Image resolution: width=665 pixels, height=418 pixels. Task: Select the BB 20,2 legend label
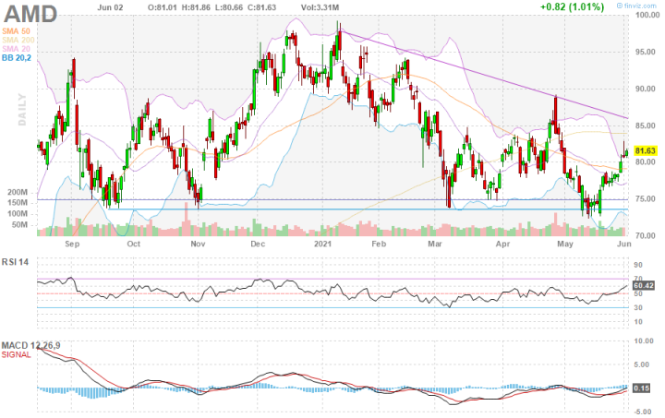point(17,58)
